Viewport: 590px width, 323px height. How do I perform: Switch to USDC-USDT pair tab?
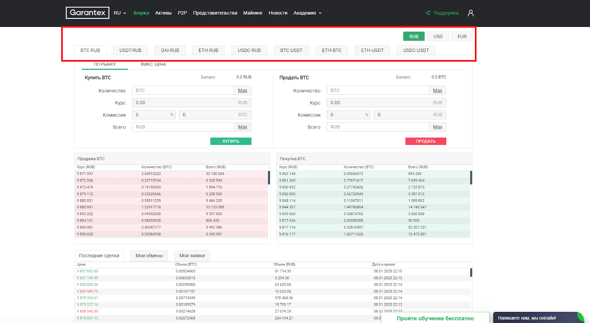(416, 50)
